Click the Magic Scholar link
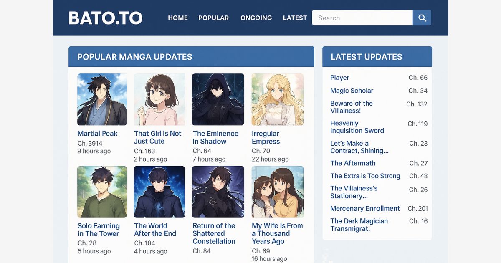The image size is (501, 263). [352, 91]
